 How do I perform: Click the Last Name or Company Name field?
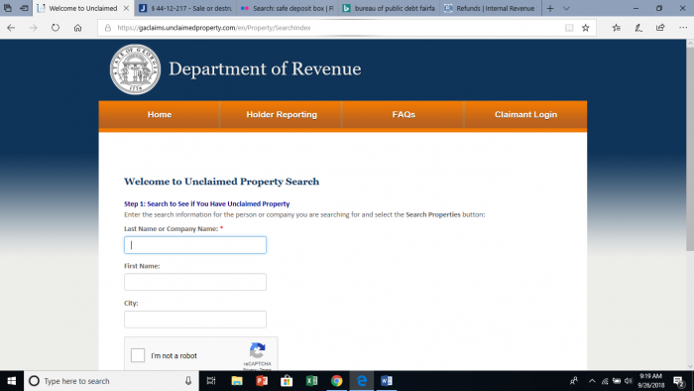[x=195, y=245]
